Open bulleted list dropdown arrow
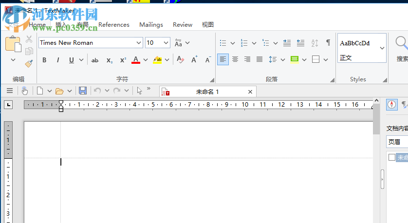 tap(233, 43)
